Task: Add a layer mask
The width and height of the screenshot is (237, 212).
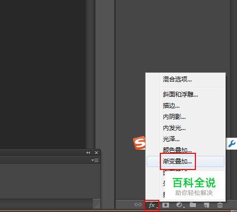Action: [x=165, y=205]
